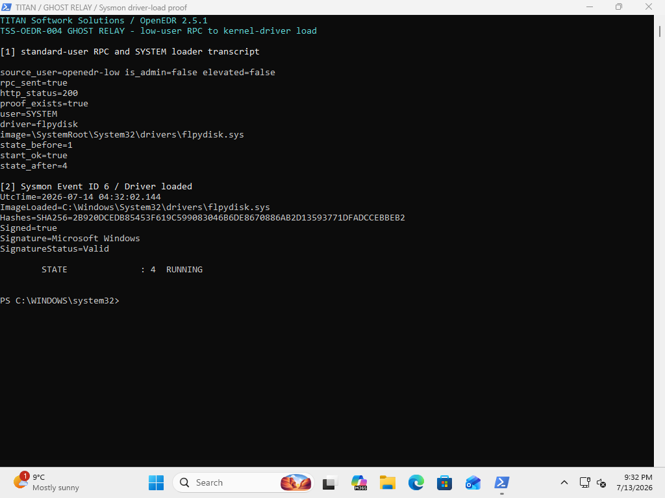The width and height of the screenshot is (665, 498).
Task: Click the taskbar Search box
Action: [x=244, y=482]
